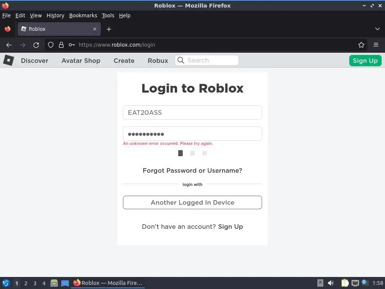The image size is (385, 289).
Task: Click the clipboard icon in system tray
Action: 345,283
